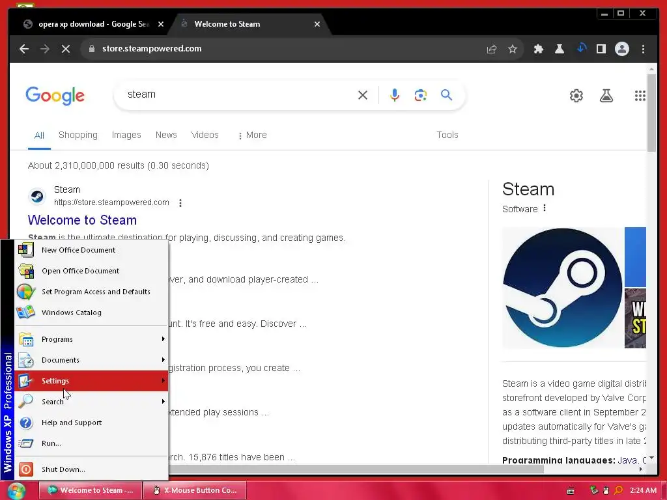
Task: Click the Steam logo image thumbnail
Action: click(x=562, y=288)
